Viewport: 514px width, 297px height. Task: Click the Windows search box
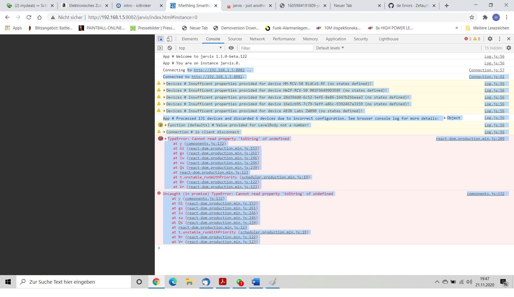pos(74,282)
